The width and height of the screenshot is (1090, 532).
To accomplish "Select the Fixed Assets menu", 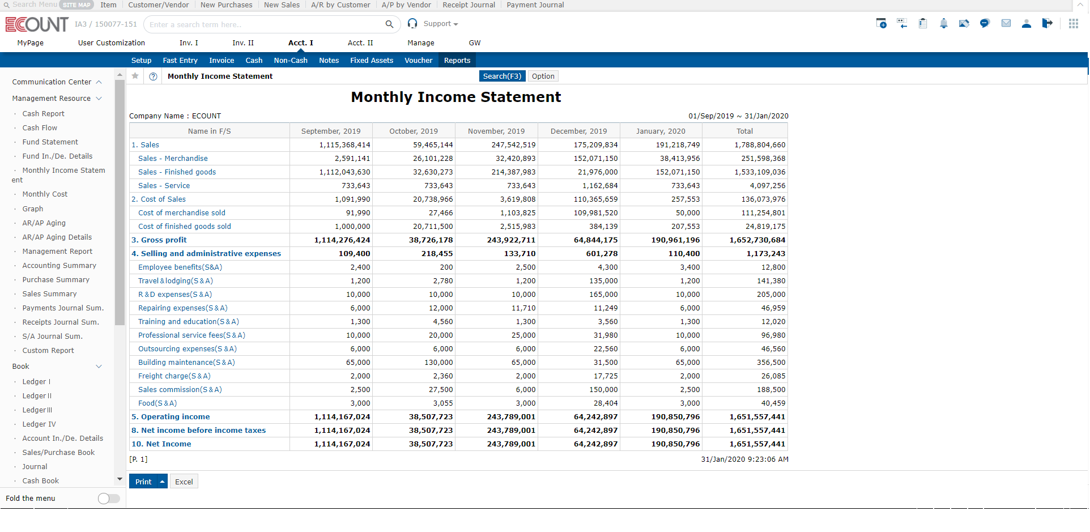I will (x=371, y=60).
